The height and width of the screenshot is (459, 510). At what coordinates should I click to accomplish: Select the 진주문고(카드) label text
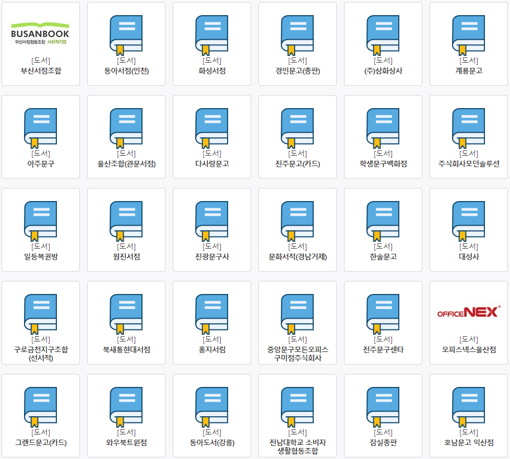point(298,163)
